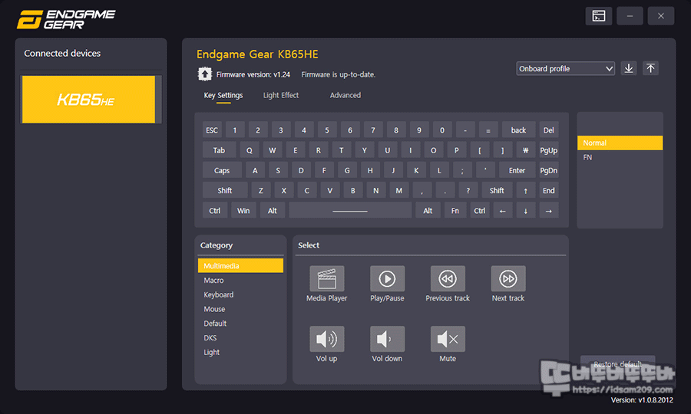
Task: Choose the DKS category
Action: 240,338
